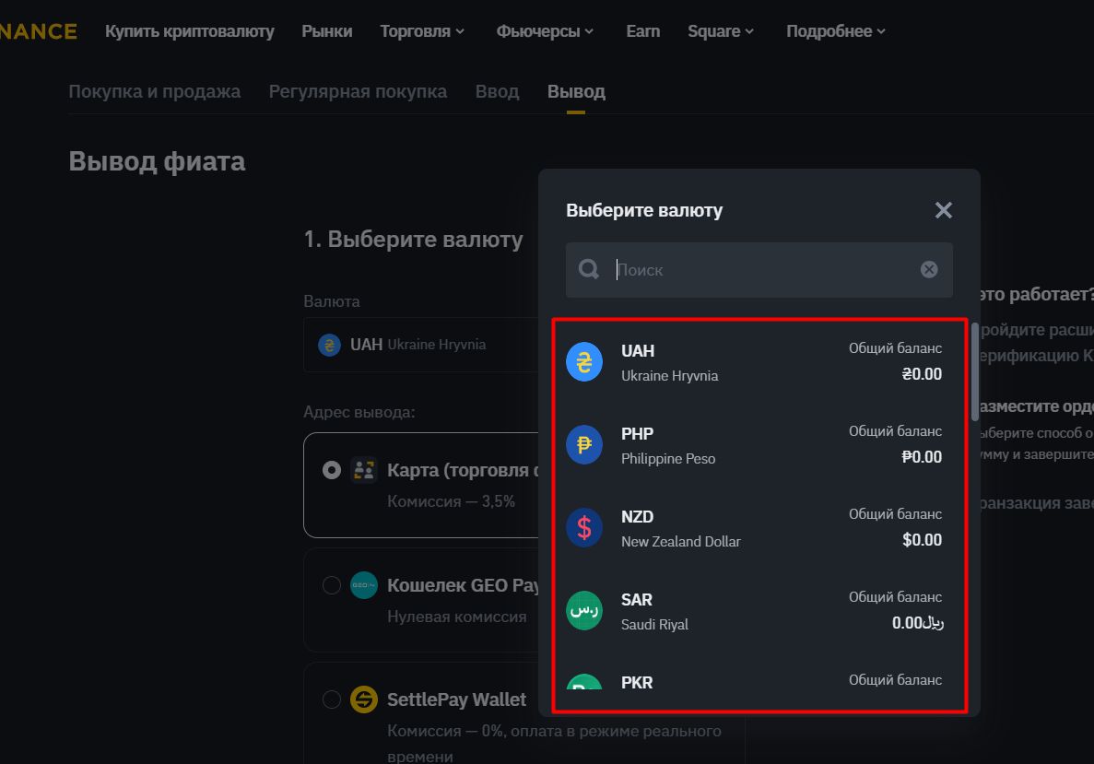
Task: Click the NZD dollar coin icon
Action: pos(584,528)
